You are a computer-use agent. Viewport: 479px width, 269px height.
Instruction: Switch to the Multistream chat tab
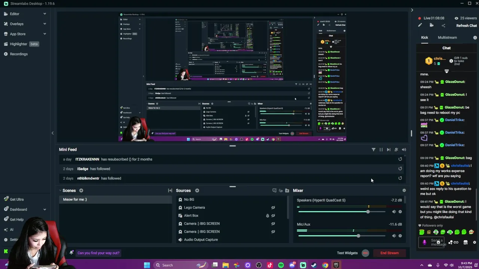[x=447, y=37]
